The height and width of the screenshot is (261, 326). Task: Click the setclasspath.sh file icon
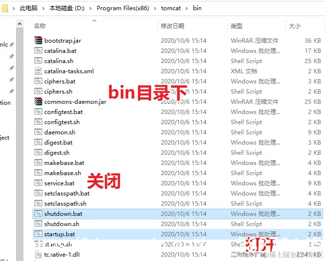[38, 203]
